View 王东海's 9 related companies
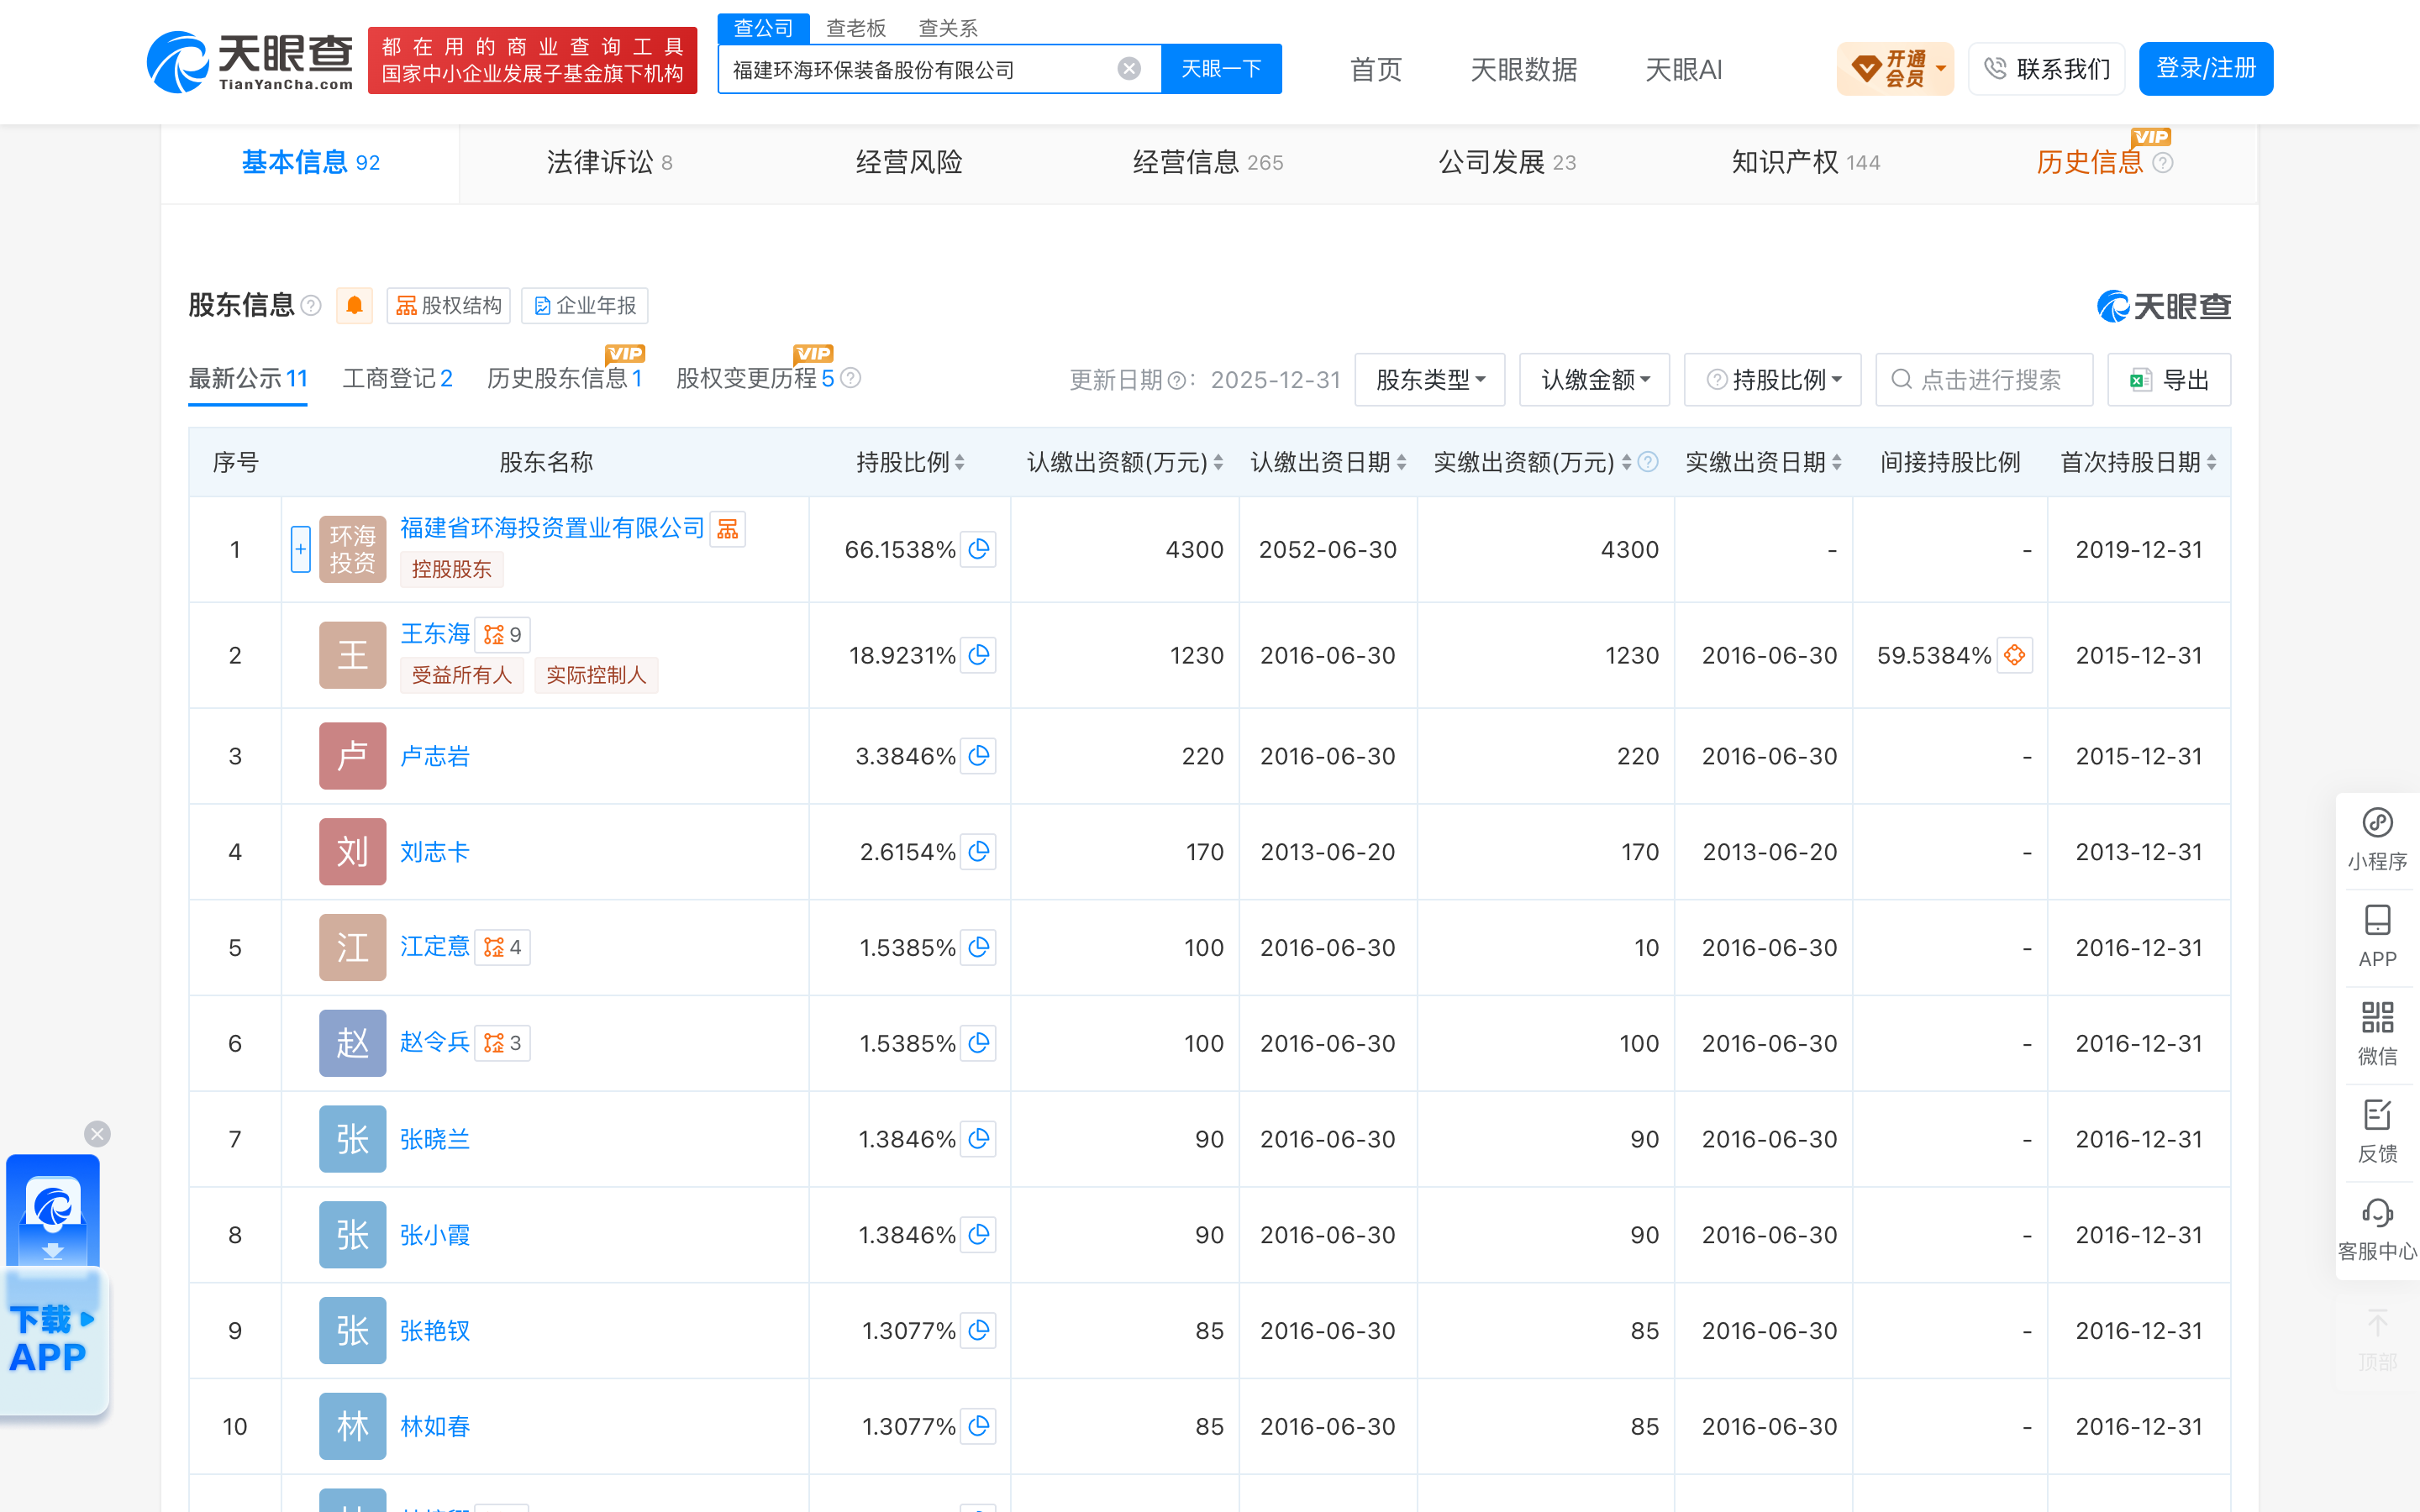2420x1512 pixels. [x=502, y=635]
